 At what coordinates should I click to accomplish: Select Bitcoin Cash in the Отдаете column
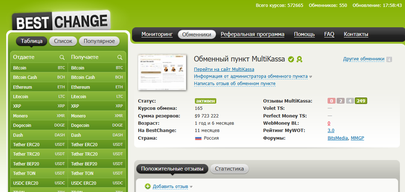[39, 77]
